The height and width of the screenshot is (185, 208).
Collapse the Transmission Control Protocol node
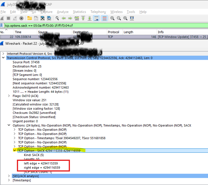pyautogui.click(x=3, y=58)
